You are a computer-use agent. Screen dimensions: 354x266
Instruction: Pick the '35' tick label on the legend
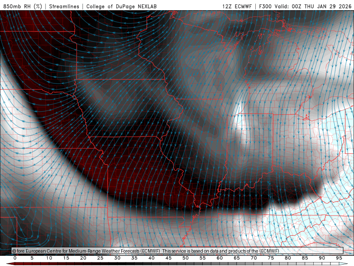click(135, 258)
